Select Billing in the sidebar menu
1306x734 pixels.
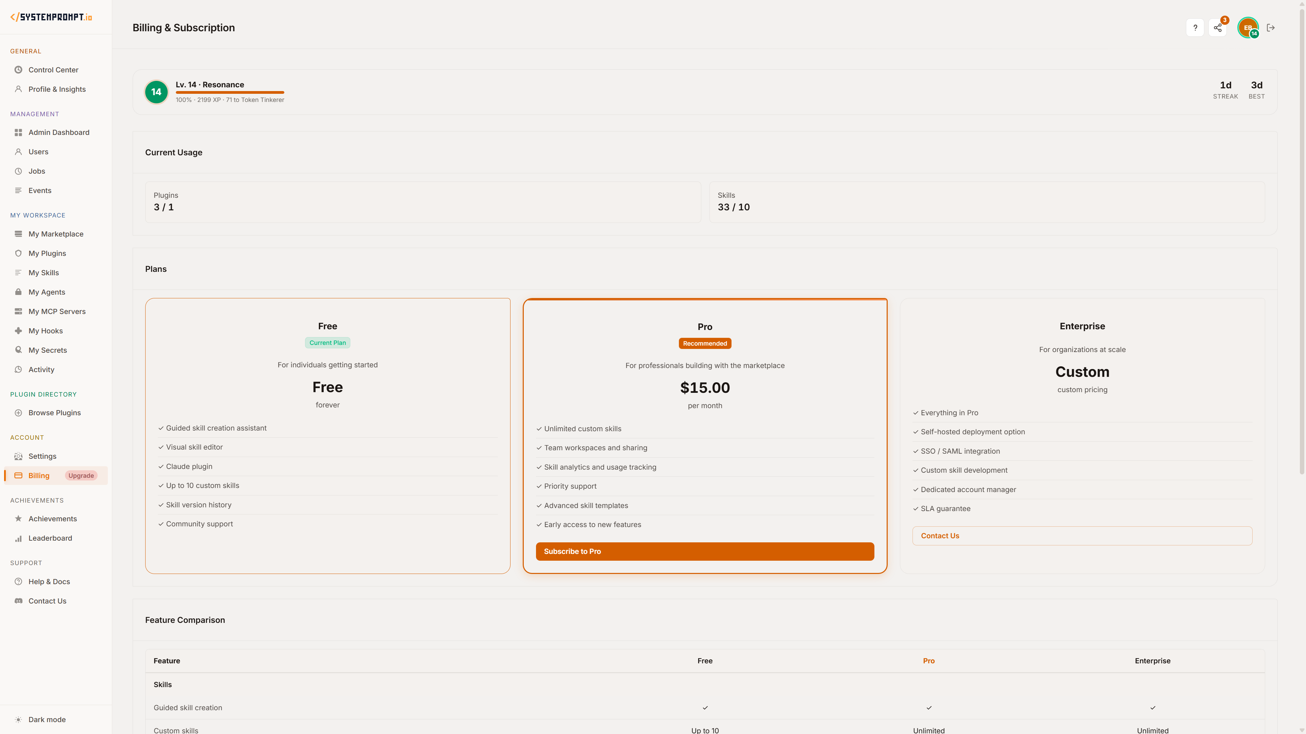(38, 475)
